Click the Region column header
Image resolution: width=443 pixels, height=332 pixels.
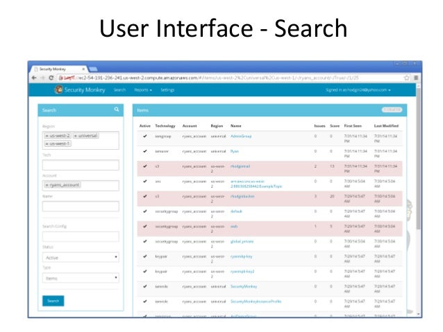pyautogui.click(x=217, y=126)
